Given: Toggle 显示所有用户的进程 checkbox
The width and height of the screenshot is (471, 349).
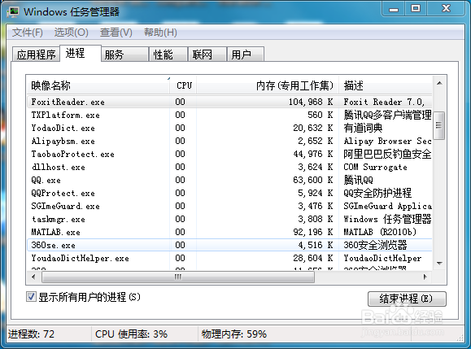Looking at the screenshot, I should click(x=31, y=297).
